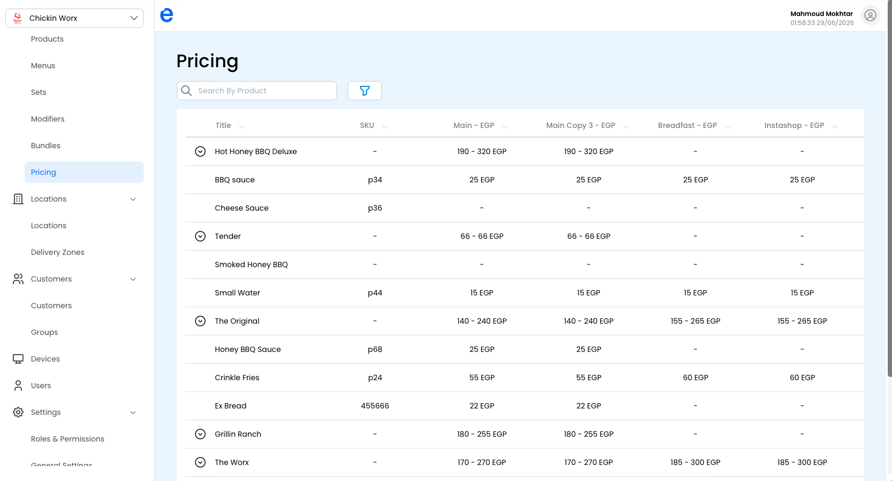This screenshot has width=892, height=481.
Task: Open the filter funnel button
Action: (x=365, y=91)
